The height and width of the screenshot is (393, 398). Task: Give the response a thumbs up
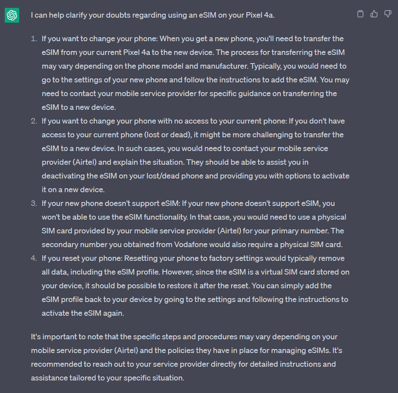pyautogui.click(x=374, y=14)
